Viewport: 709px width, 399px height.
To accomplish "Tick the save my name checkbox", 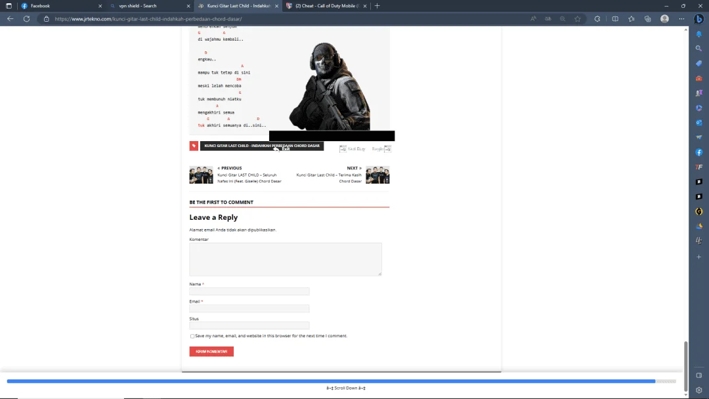I will pyautogui.click(x=192, y=336).
